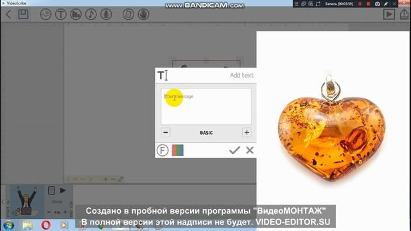Open the Windows Start menu
411x231 pixels.
coord(8,225)
